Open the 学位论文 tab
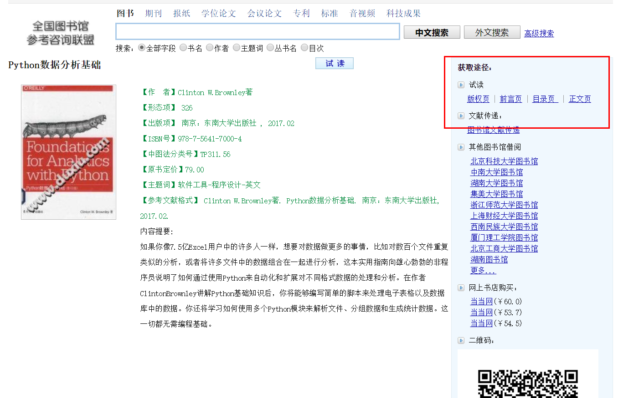This screenshot has width=644, height=398. [x=219, y=14]
